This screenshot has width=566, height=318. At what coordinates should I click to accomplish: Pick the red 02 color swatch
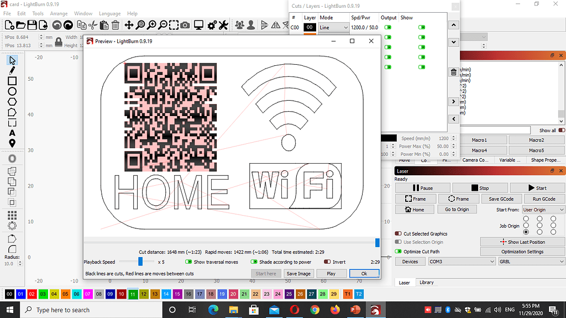tap(32, 294)
